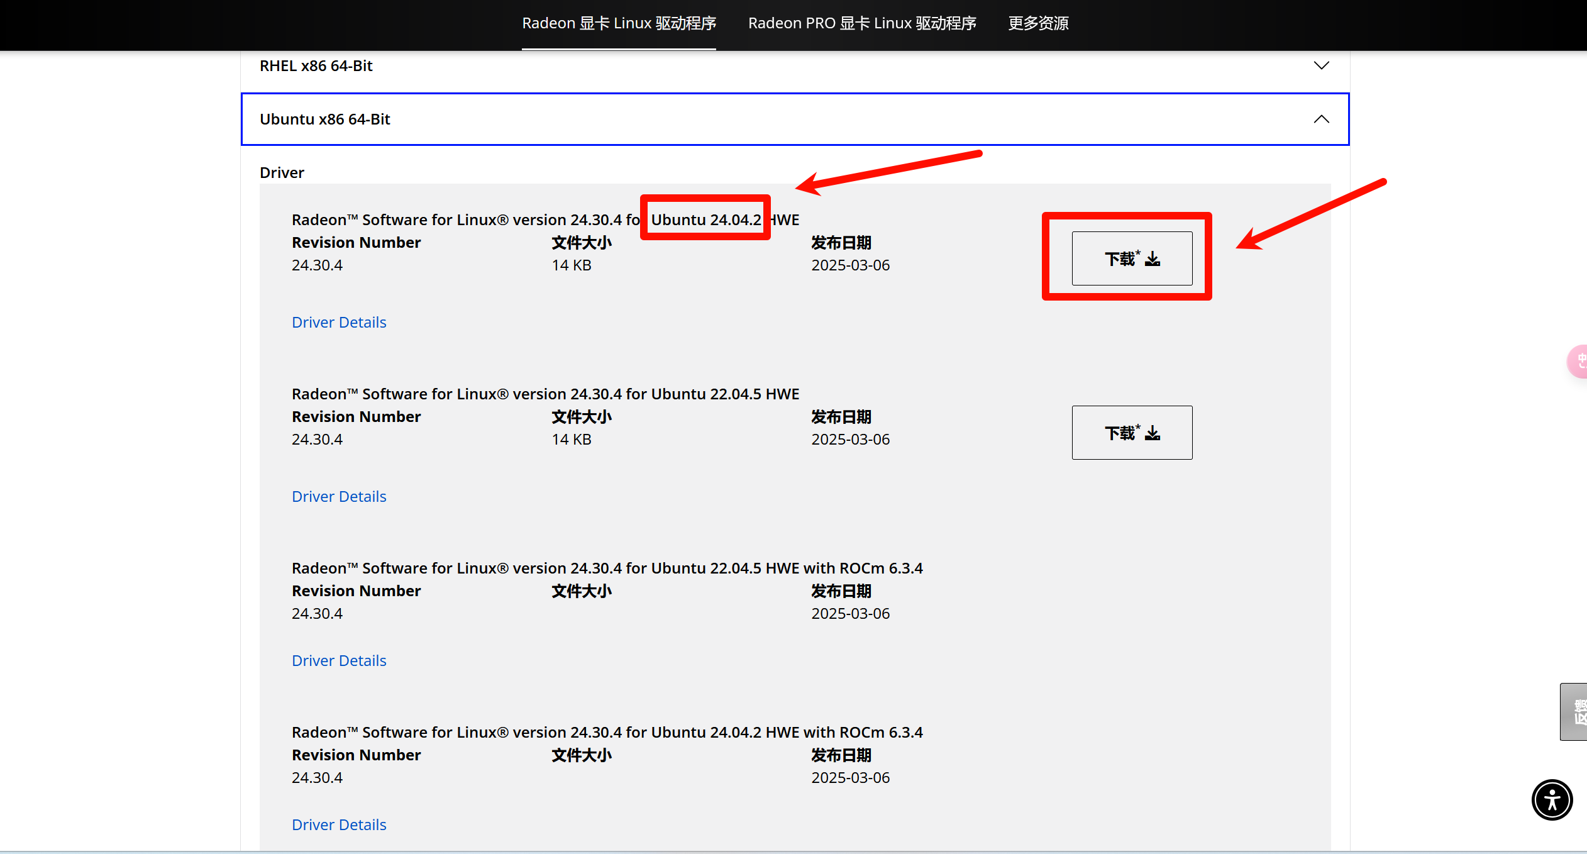This screenshot has width=1587, height=854.
Task: Collapse the Ubuntu x86 64-Bit section
Action: tap(324, 119)
